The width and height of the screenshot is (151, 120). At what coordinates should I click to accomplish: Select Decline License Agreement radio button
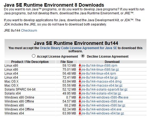(83, 56)
